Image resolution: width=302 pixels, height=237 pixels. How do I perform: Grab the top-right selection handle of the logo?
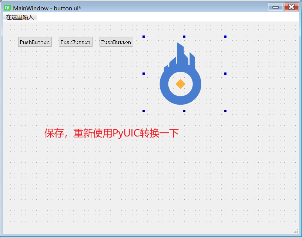pos(225,37)
